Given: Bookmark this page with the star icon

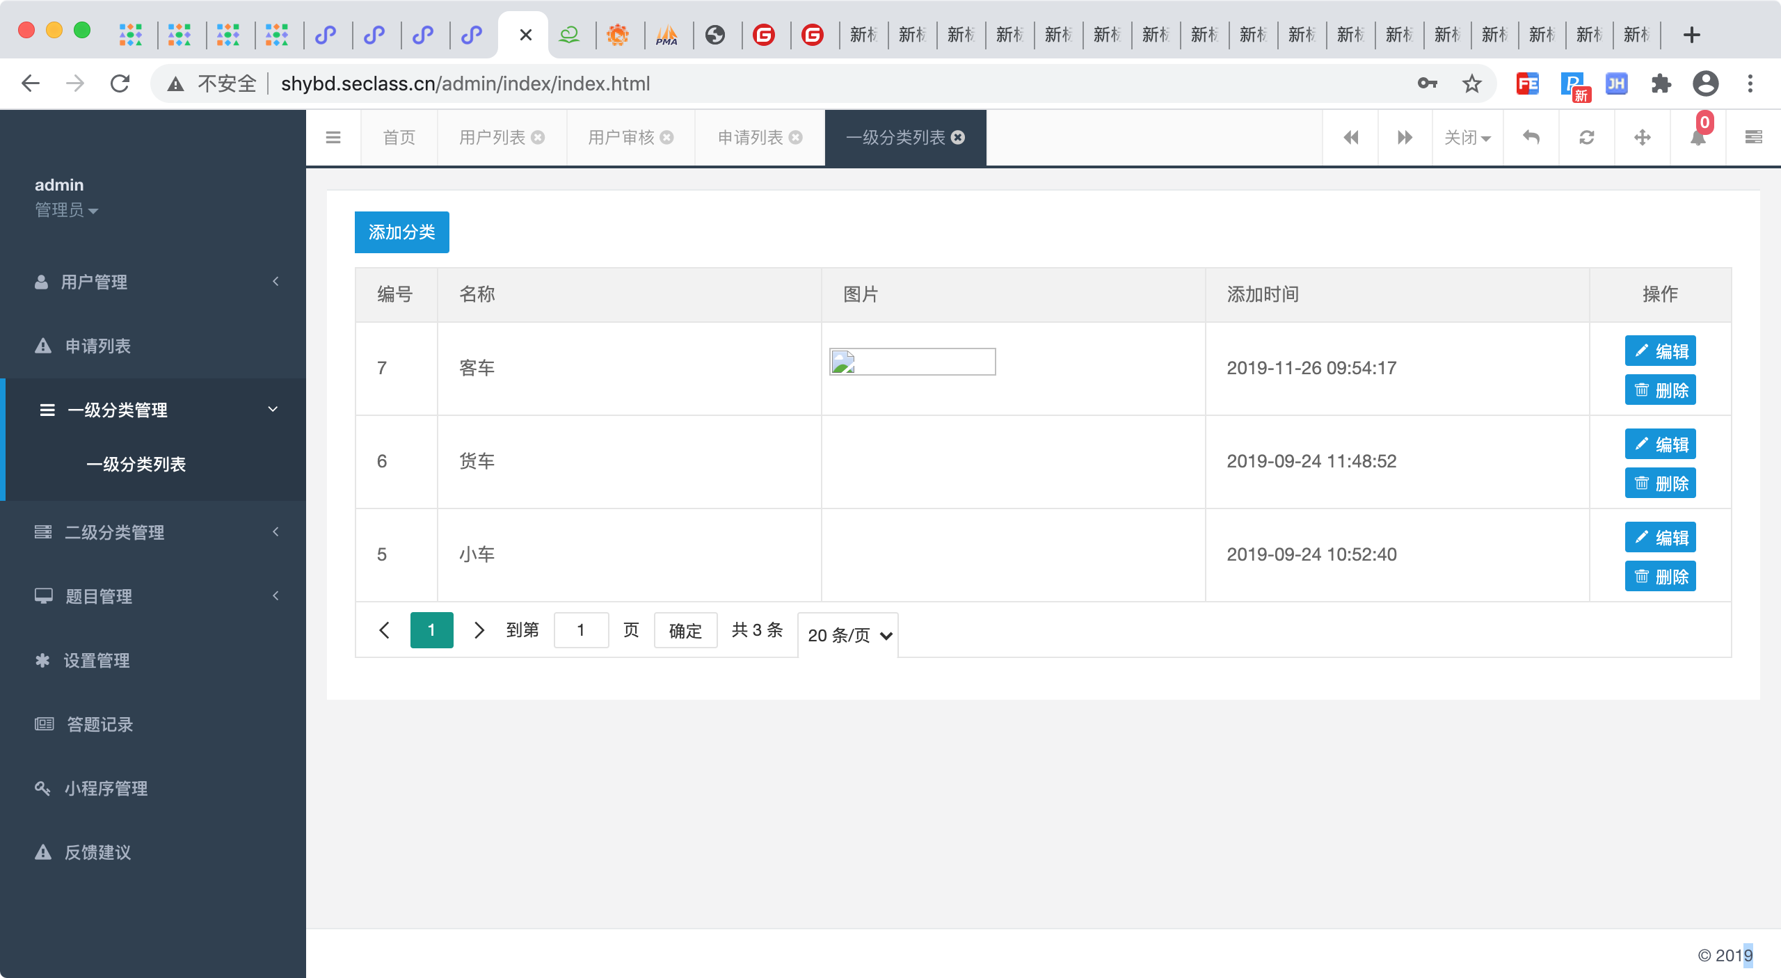Looking at the screenshot, I should tap(1471, 84).
